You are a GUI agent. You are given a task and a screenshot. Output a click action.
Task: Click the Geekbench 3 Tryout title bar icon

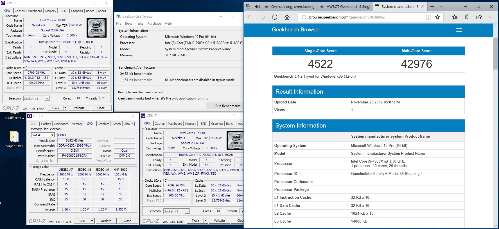tap(119, 17)
